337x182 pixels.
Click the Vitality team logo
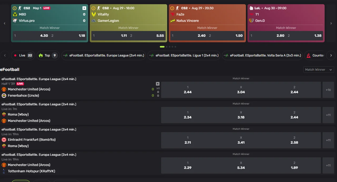94,14
